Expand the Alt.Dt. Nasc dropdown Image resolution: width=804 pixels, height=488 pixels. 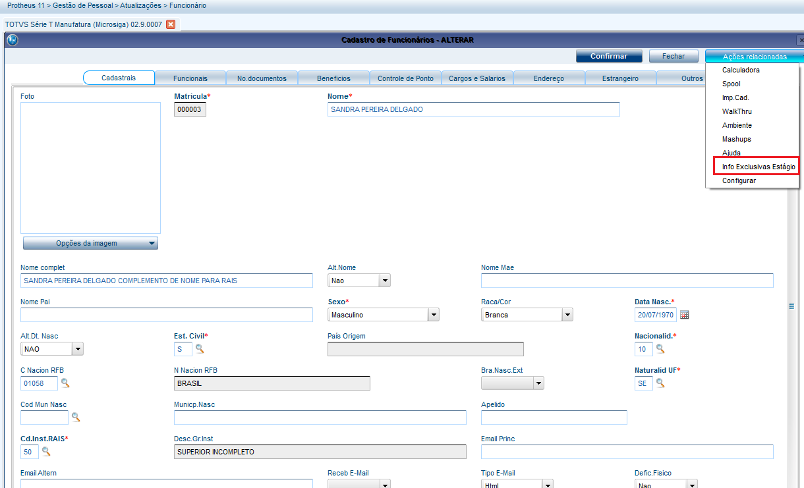pyautogui.click(x=78, y=349)
